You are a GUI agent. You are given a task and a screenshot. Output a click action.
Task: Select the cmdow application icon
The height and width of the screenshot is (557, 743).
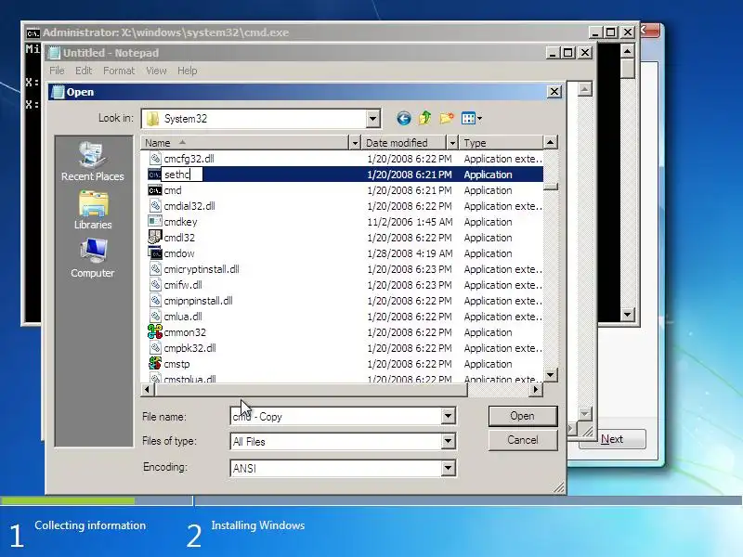(x=155, y=253)
